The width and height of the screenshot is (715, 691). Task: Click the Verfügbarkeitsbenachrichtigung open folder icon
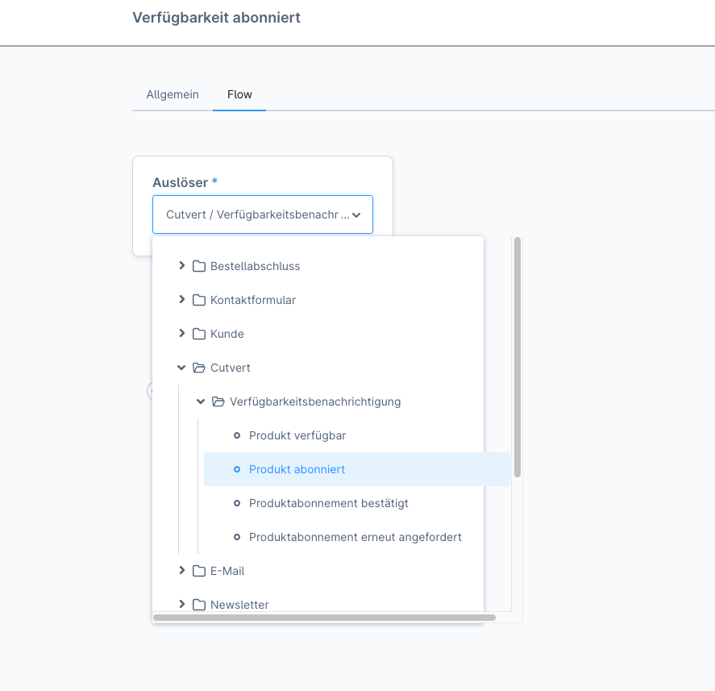(218, 402)
